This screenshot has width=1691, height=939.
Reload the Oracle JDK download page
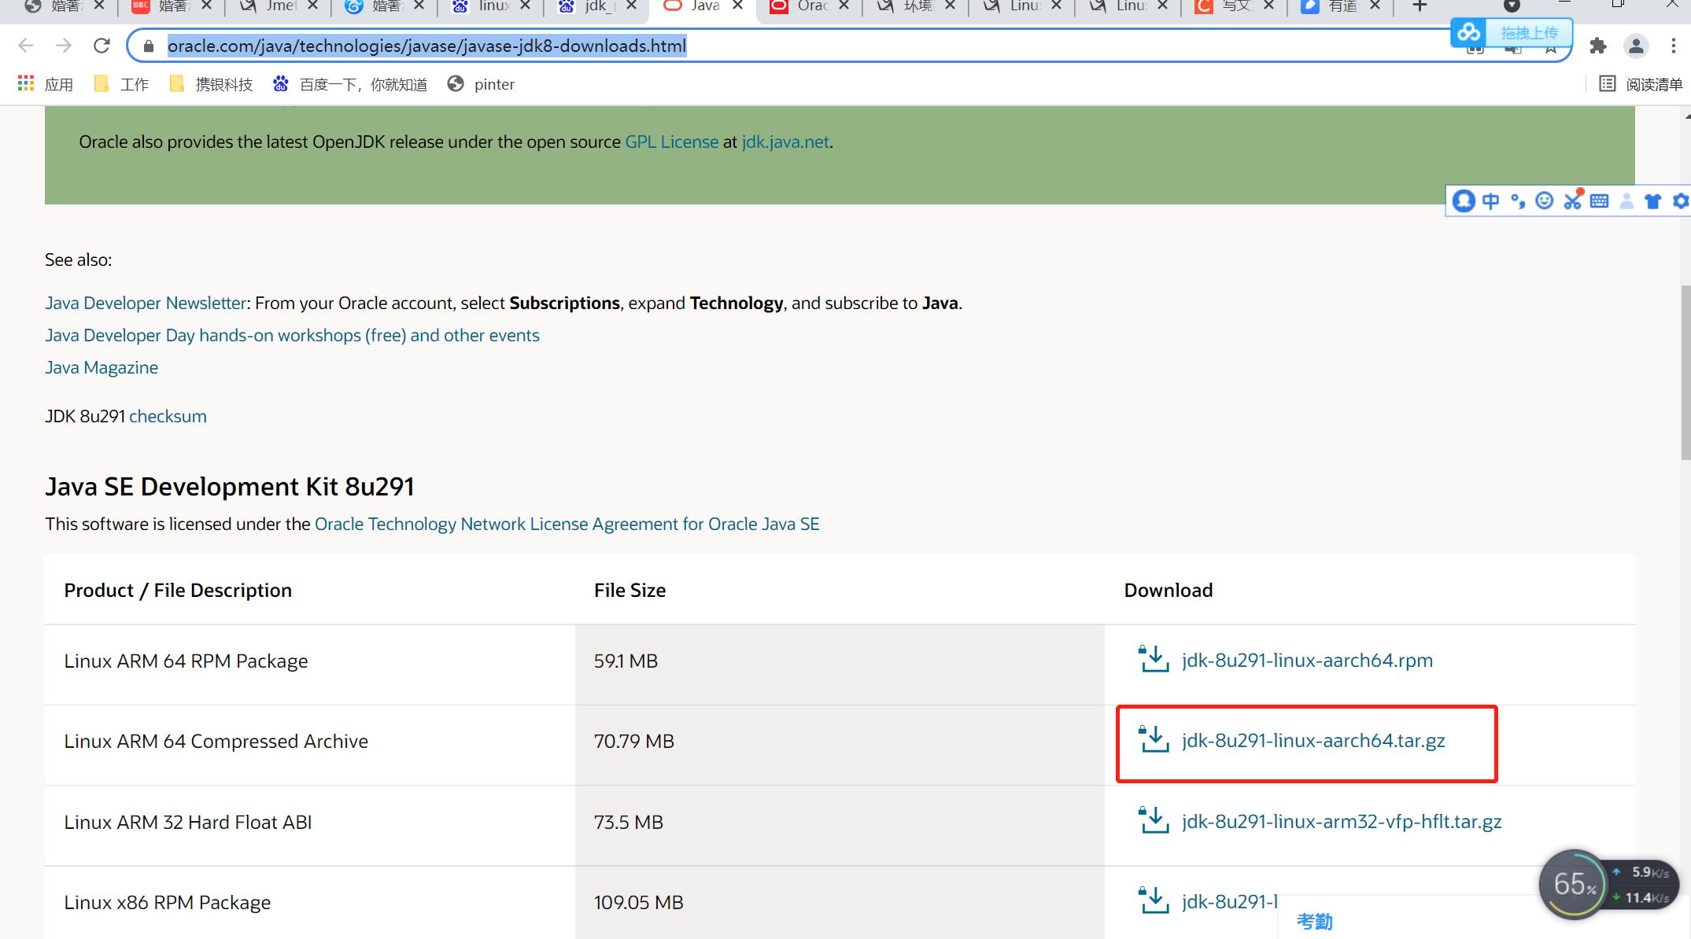[102, 46]
